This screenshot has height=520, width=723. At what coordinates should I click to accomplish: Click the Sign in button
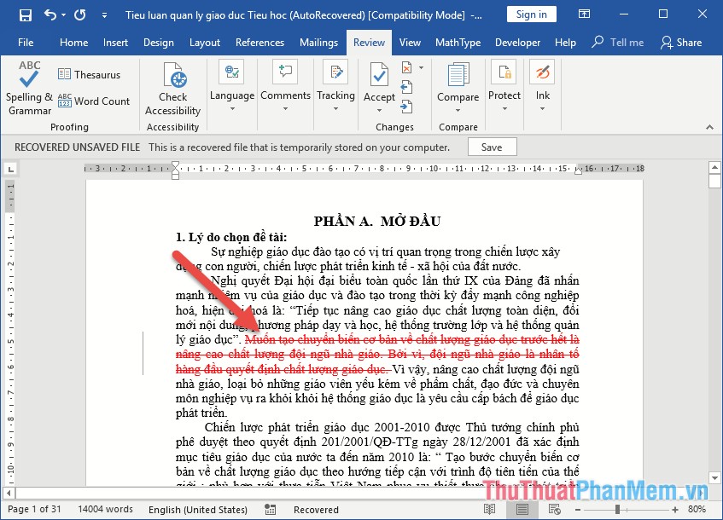click(x=531, y=14)
